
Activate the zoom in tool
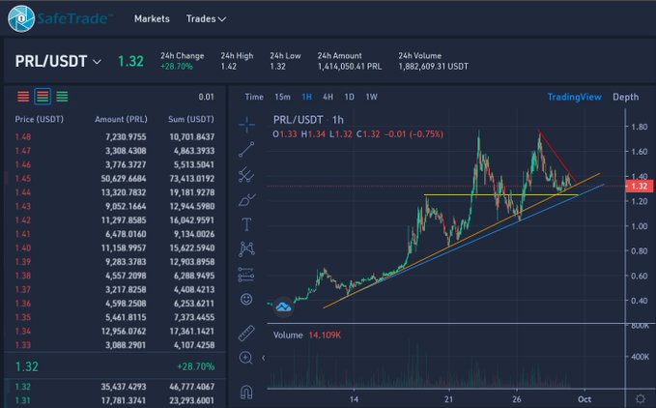point(245,358)
